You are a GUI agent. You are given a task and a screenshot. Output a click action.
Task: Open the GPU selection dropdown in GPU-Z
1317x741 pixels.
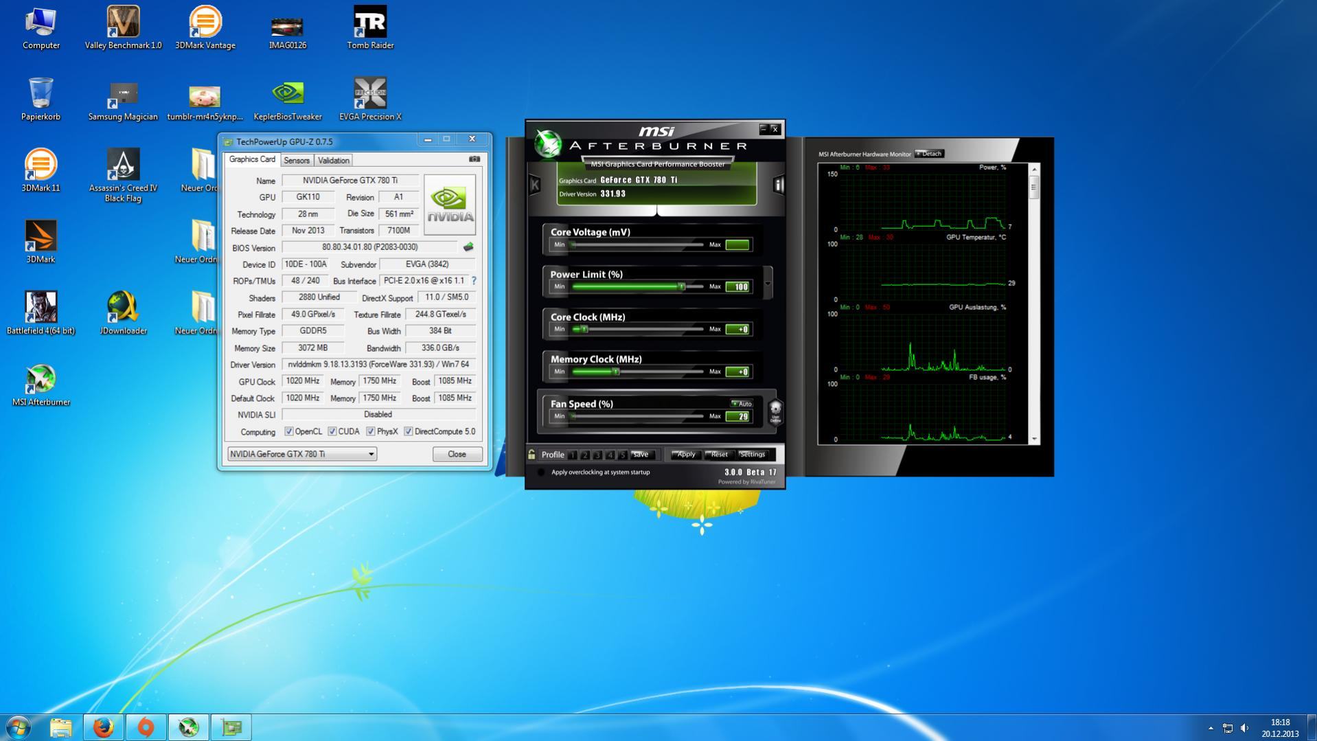[x=302, y=454]
